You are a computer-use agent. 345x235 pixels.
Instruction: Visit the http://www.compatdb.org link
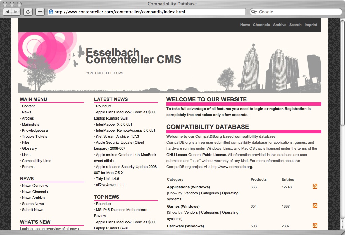[232, 167]
